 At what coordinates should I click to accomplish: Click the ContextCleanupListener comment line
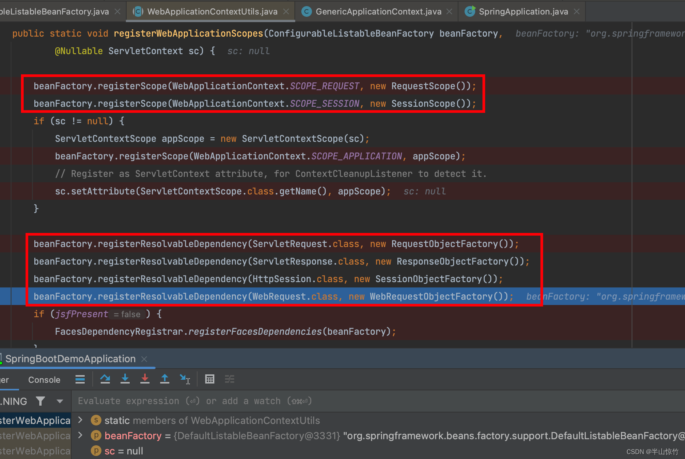[271, 174]
